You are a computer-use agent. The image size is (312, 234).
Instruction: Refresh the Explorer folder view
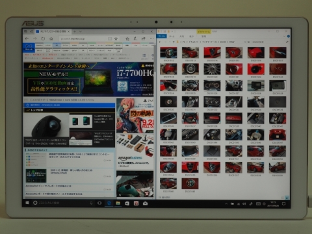pos(248,42)
